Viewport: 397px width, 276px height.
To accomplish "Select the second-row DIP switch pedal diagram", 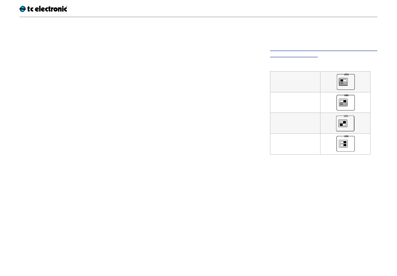I will (x=346, y=102).
